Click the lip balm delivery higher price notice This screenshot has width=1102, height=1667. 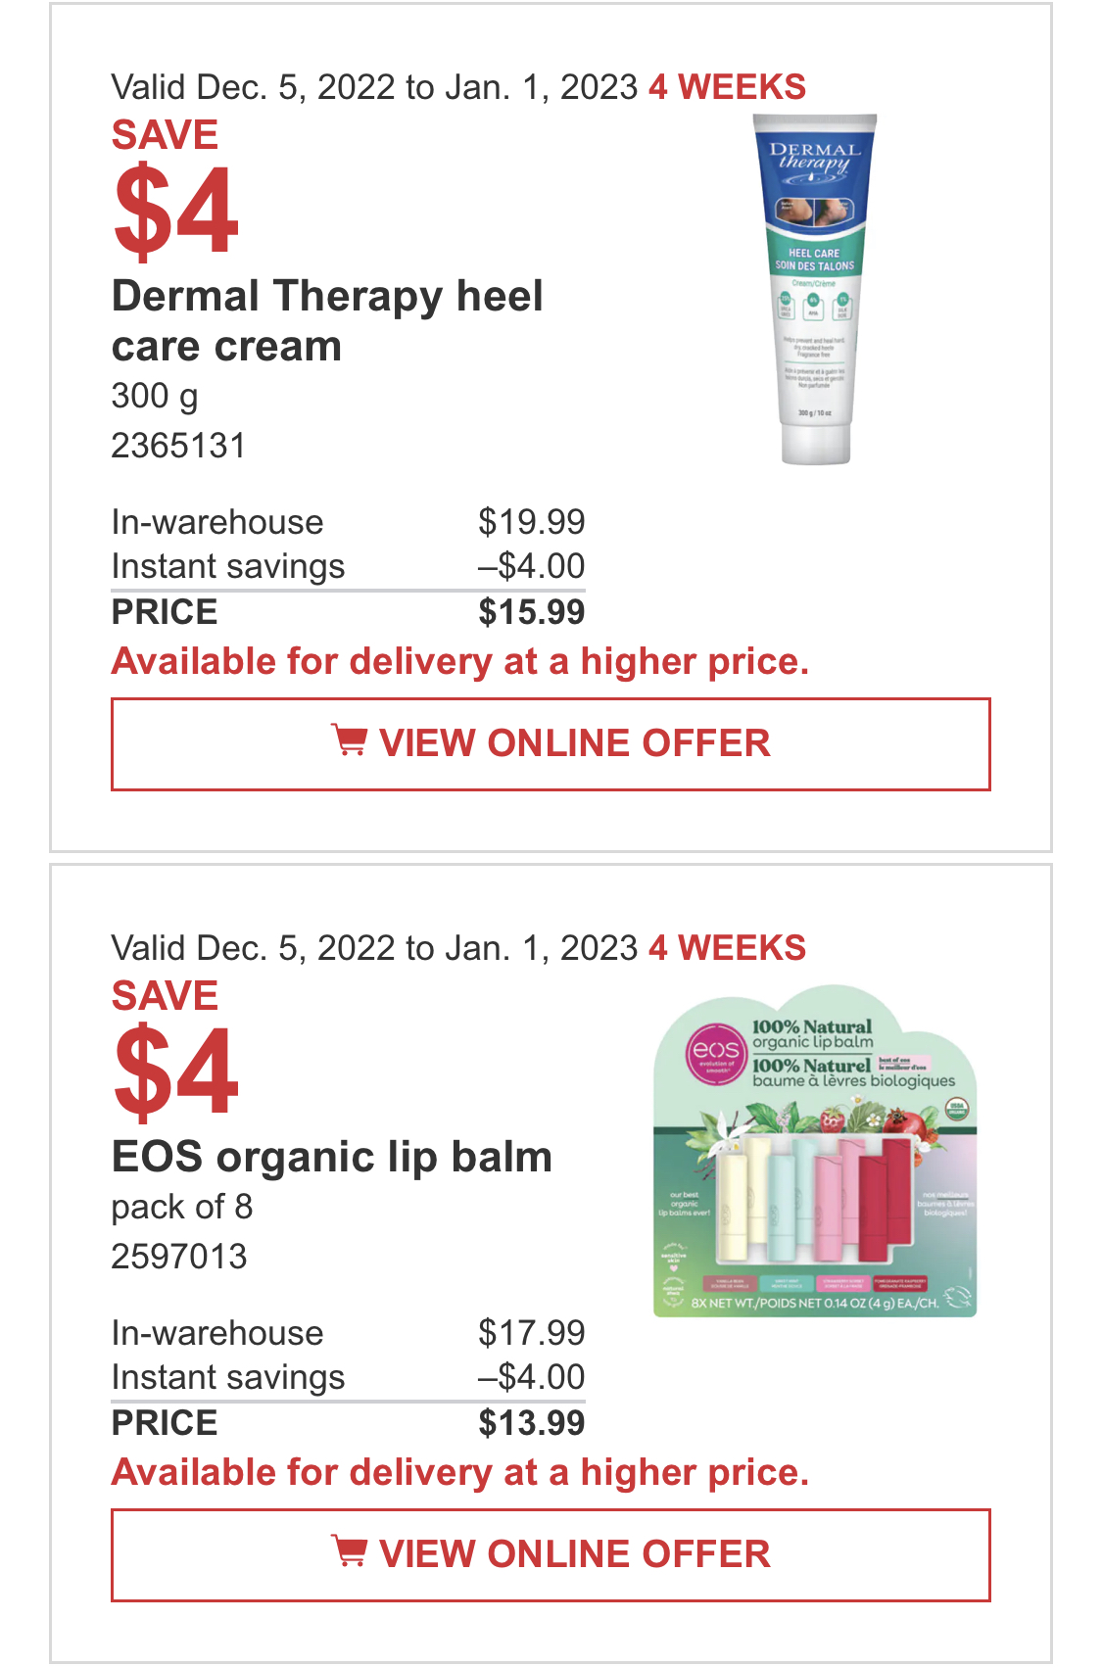460,1473
